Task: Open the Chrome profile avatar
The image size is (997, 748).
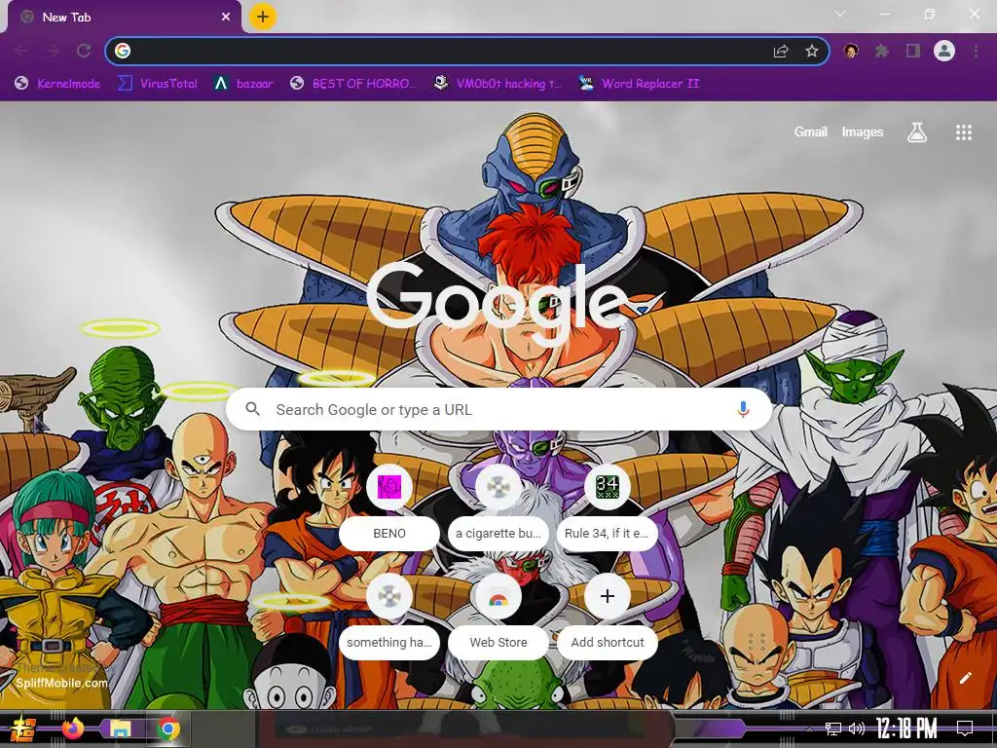Action: click(944, 51)
